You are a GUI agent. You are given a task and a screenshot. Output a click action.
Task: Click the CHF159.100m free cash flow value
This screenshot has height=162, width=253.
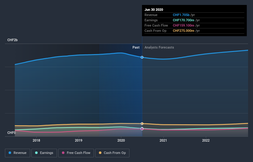[x=183, y=25]
